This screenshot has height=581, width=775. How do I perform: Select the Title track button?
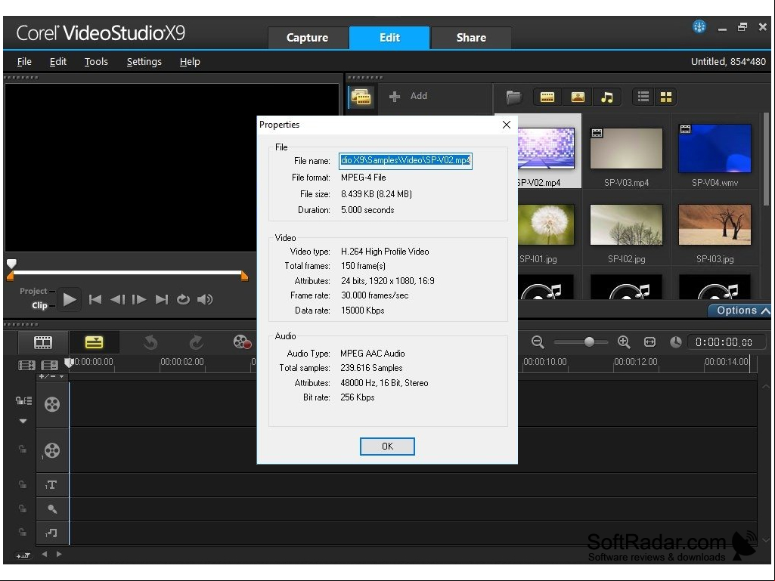[x=52, y=484]
